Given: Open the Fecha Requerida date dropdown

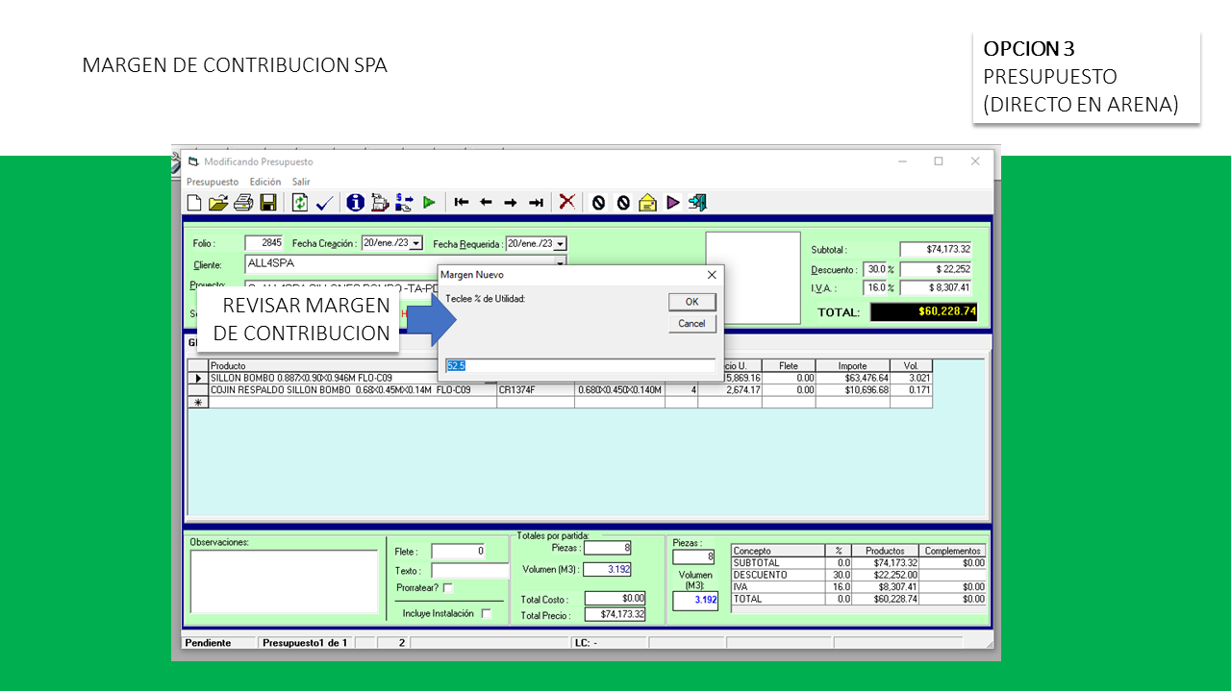Looking at the screenshot, I should point(561,244).
